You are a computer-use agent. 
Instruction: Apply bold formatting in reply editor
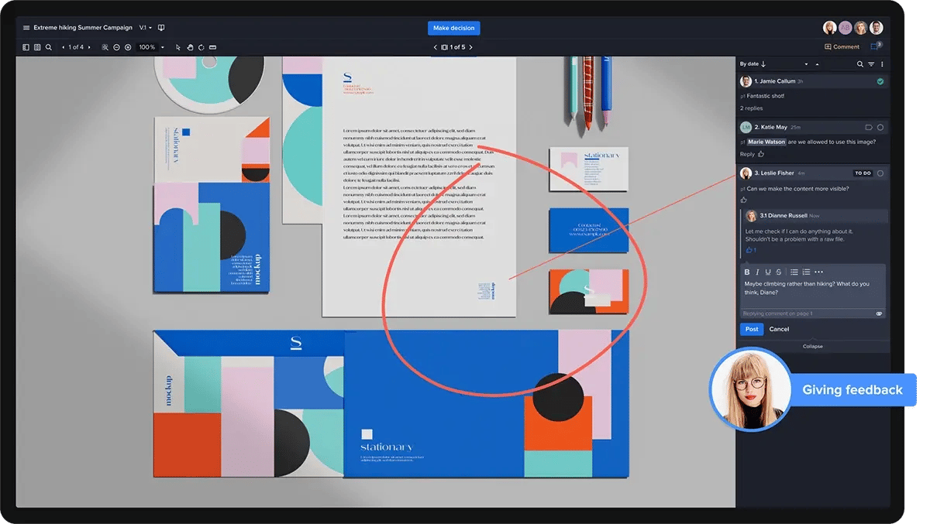[x=747, y=272]
